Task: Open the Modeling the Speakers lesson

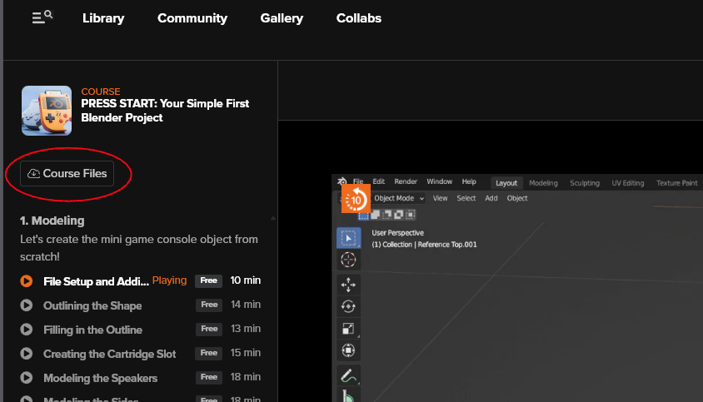Action: point(101,378)
